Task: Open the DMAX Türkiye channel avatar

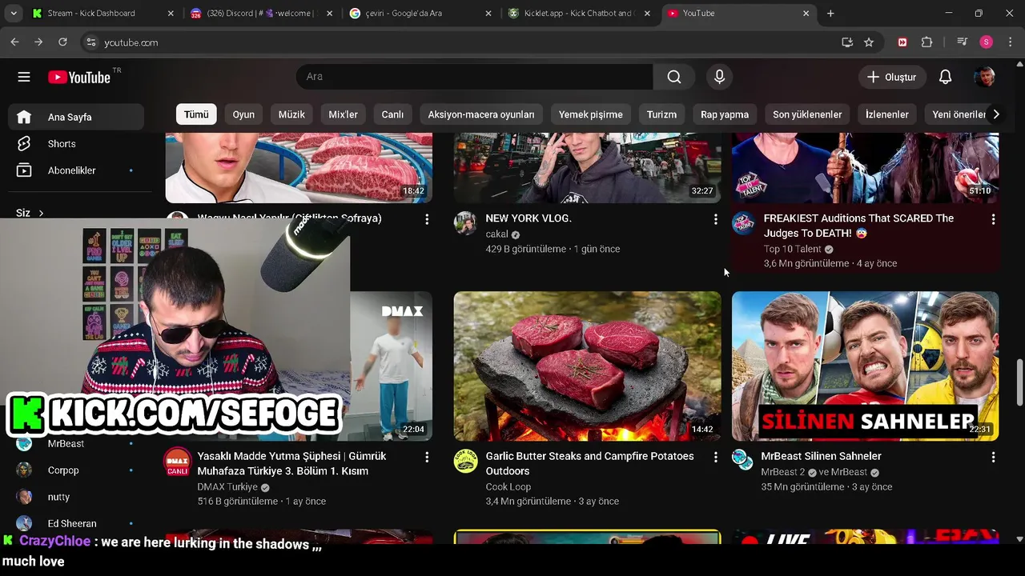Action: pos(177,461)
